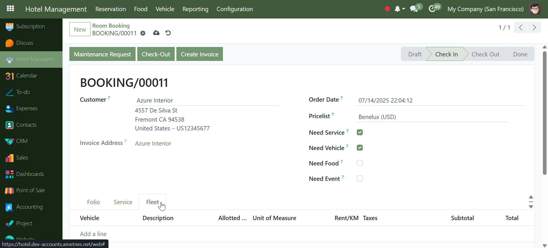
Task: Open the chat messages icon with badge 5
Action: (414, 9)
